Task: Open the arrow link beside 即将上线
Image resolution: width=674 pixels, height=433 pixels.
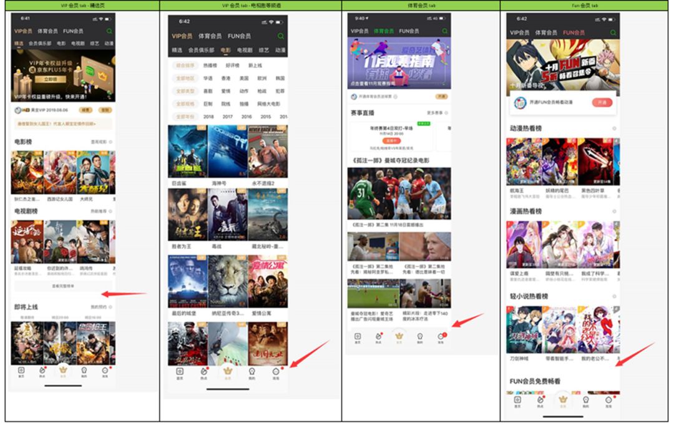Action: coord(102,307)
